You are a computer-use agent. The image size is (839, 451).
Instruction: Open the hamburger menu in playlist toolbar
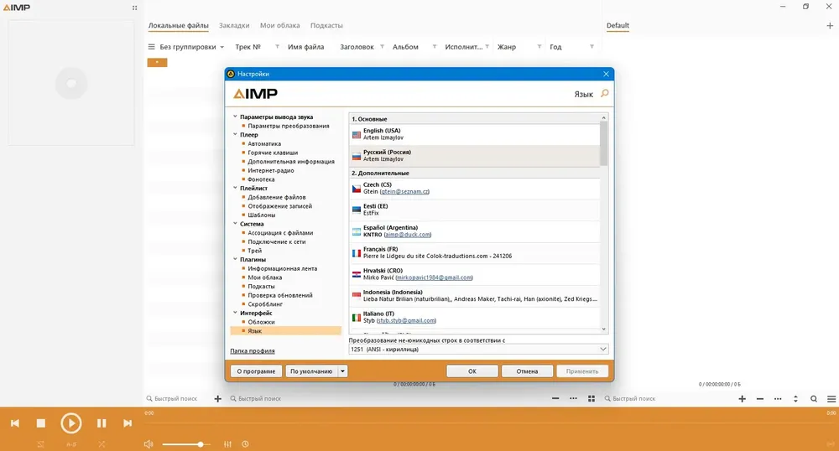(x=831, y=399)
